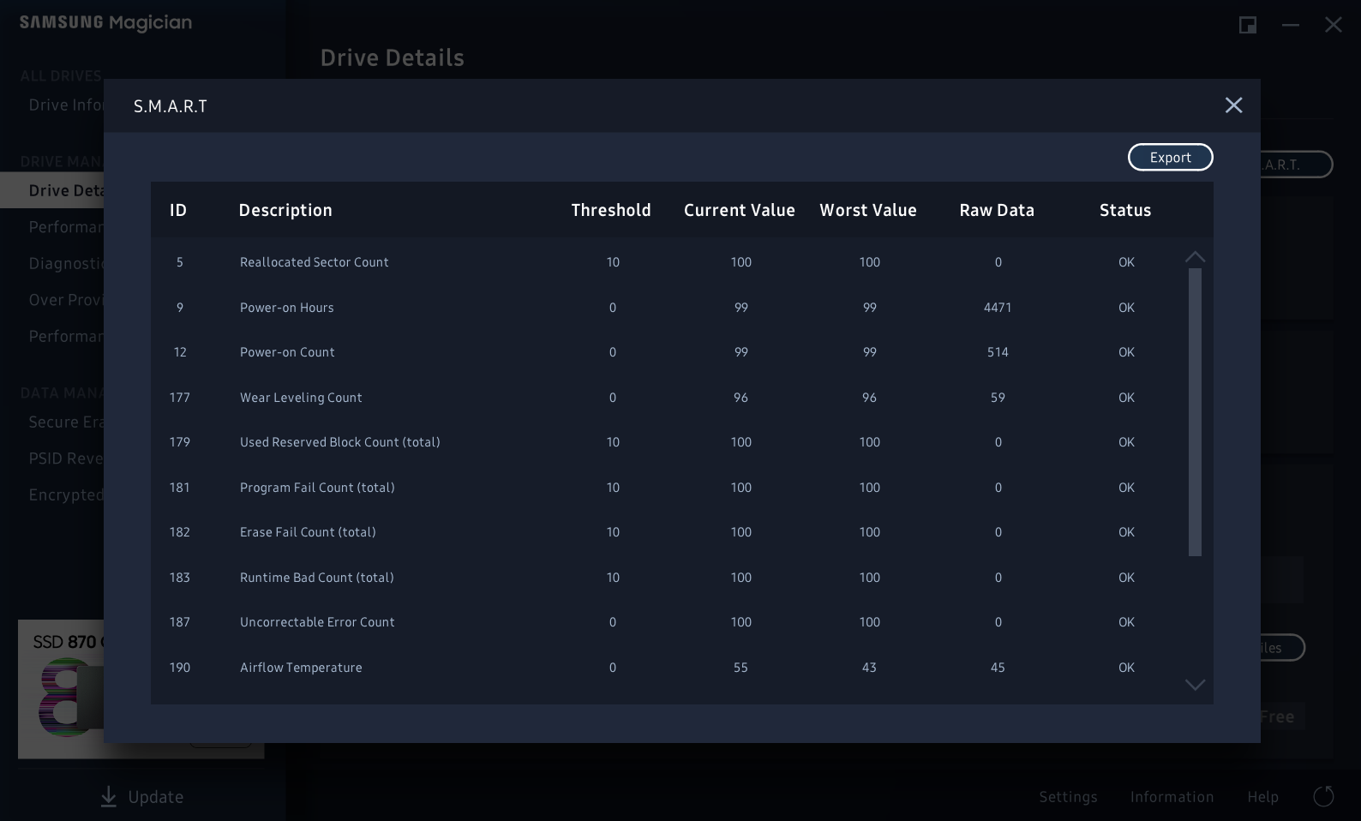This screenshot has height=821, width=1361.
Task: Click the Raw Data column header
Action: pos(997,210)
